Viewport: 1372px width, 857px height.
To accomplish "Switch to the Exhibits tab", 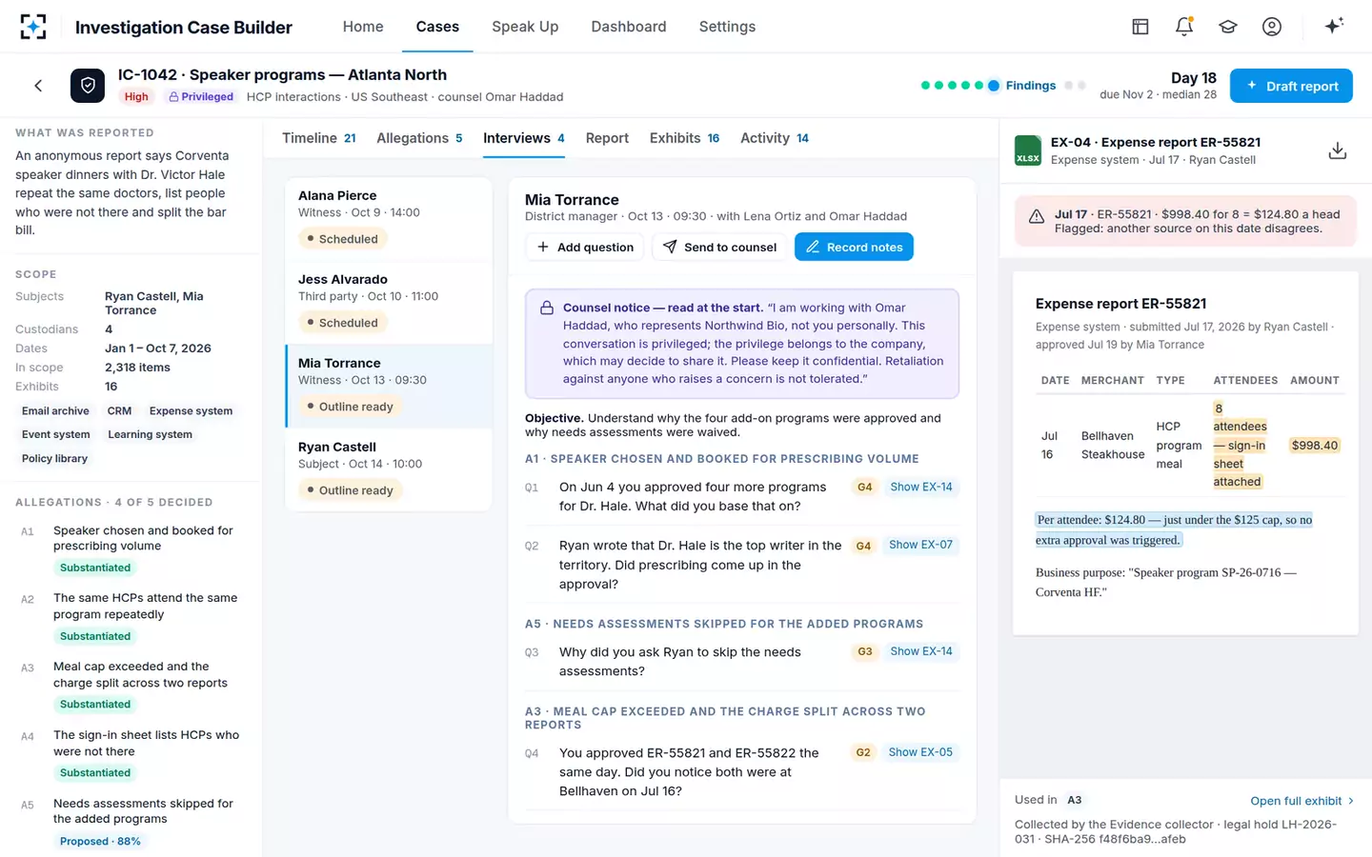I will (684, 138).
